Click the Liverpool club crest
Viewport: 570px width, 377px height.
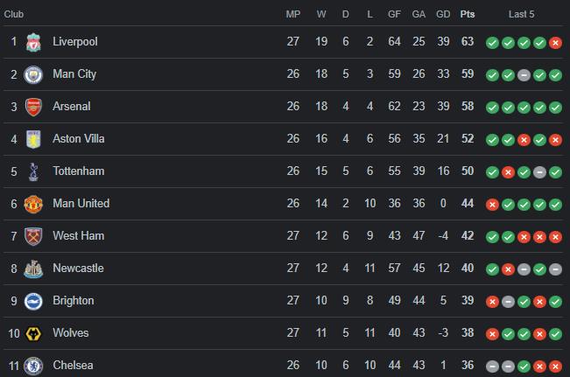coord(33,42)
